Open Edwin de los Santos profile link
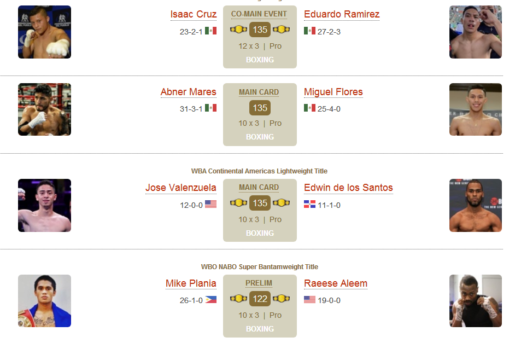 (x=348, y=188)
